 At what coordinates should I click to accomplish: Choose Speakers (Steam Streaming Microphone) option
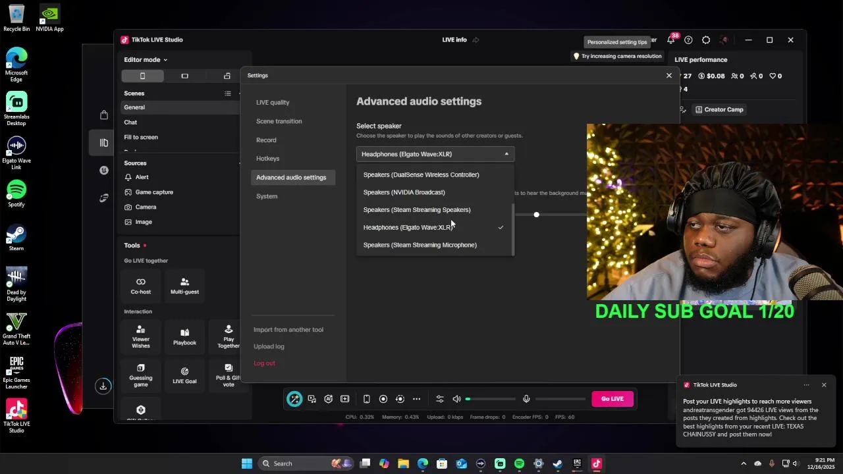pyautogui.click(x=435, y=245)
